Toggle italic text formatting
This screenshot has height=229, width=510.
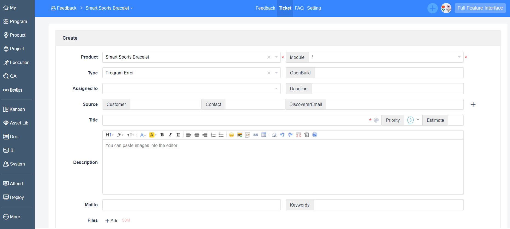click(170, 135)
